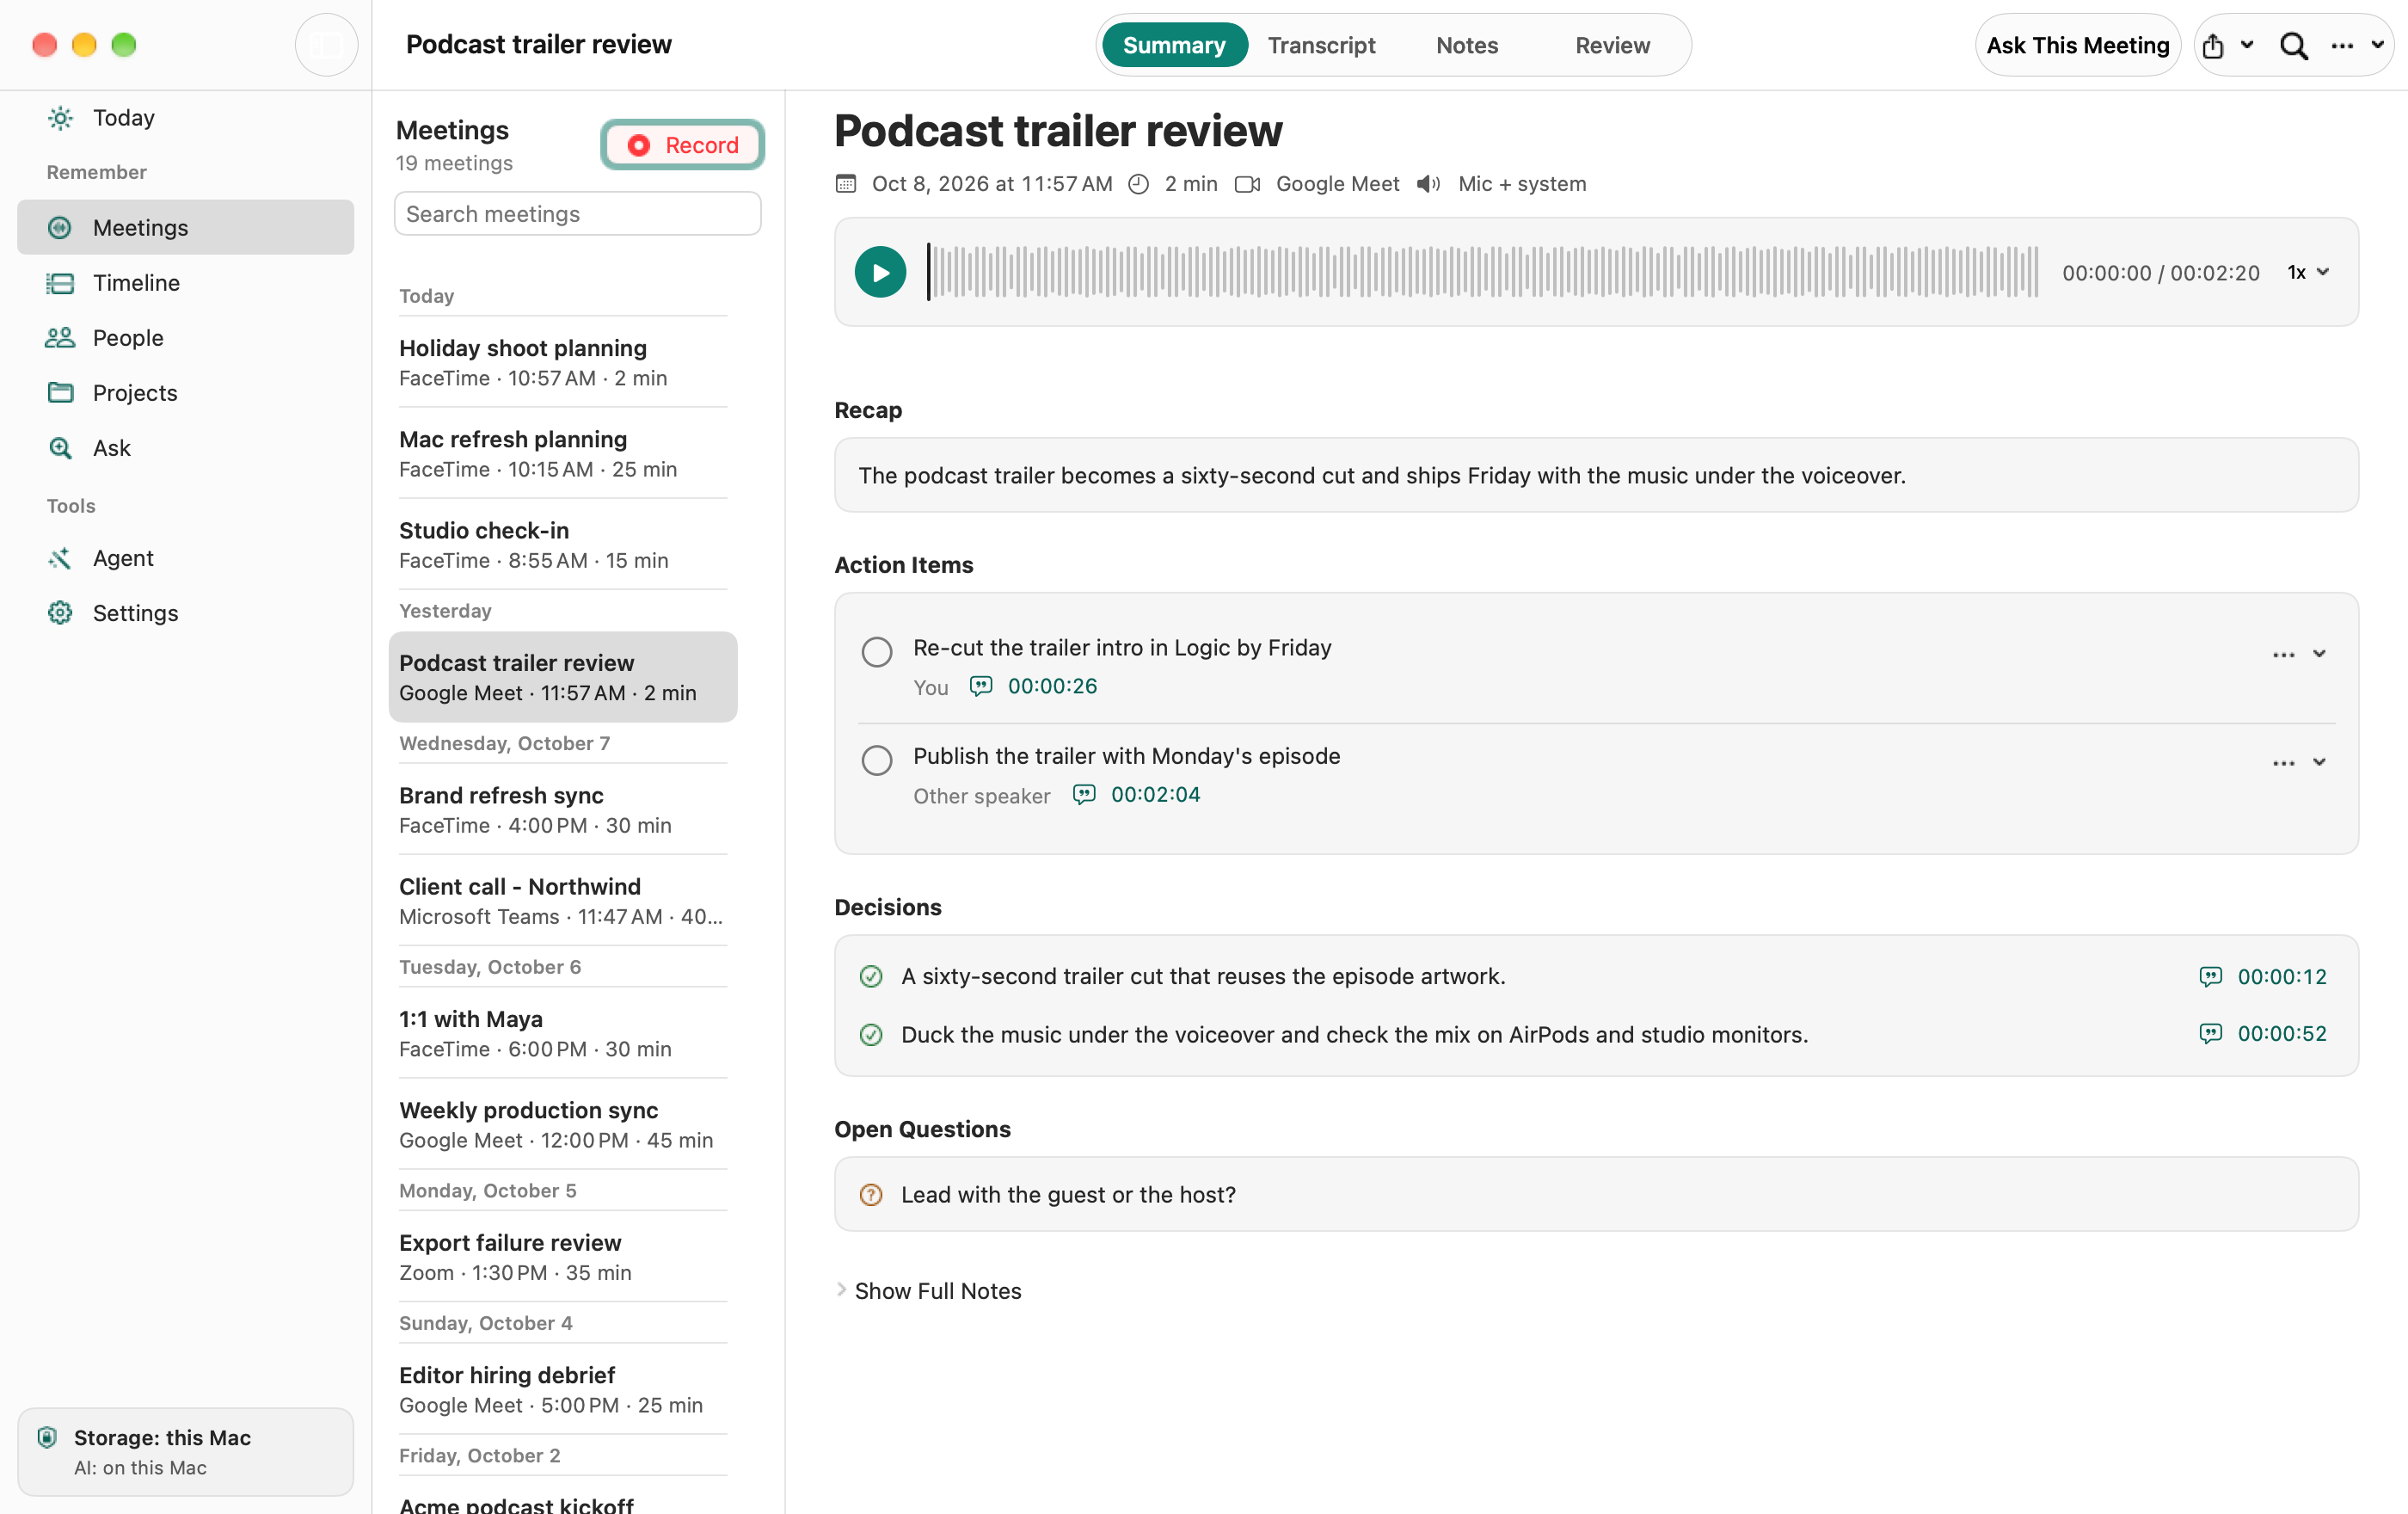Select Meetings in the sidebar
Screen dimensions: 2408x1514
click(x=185, y=228)
